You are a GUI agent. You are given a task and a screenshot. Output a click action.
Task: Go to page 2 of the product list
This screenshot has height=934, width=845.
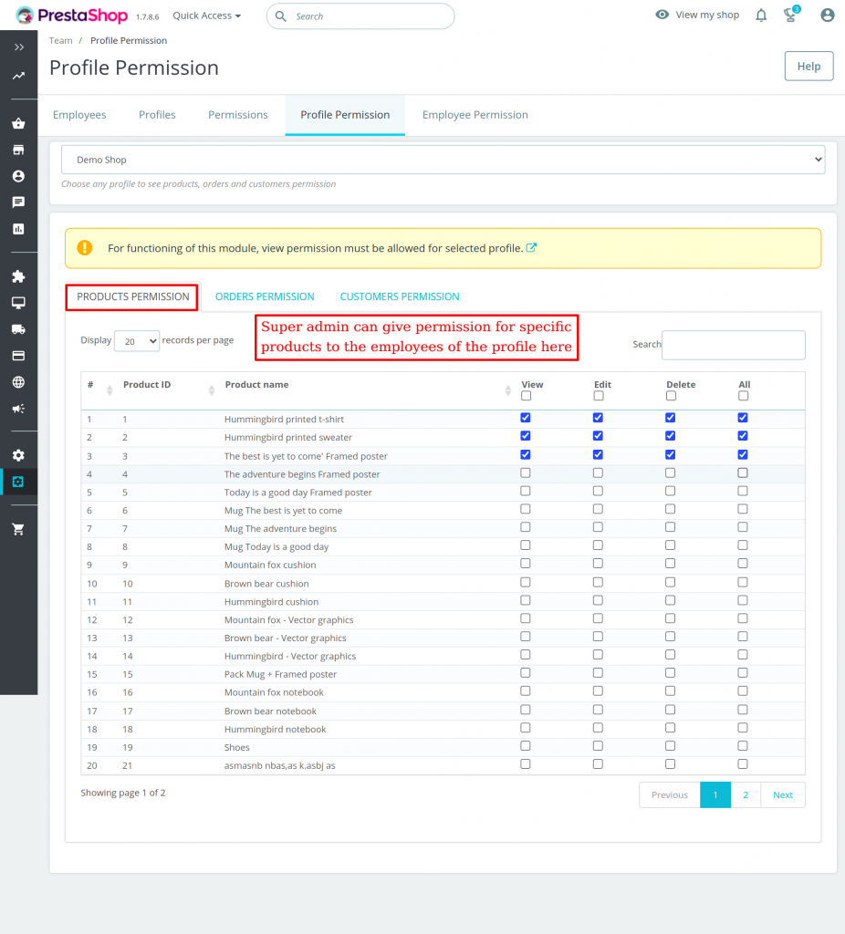pyautogui.click(x=746, y=794)
